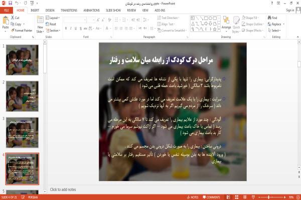Click Shape Effects in the Drawing group

pyautogui.click(x=252, y=30)
